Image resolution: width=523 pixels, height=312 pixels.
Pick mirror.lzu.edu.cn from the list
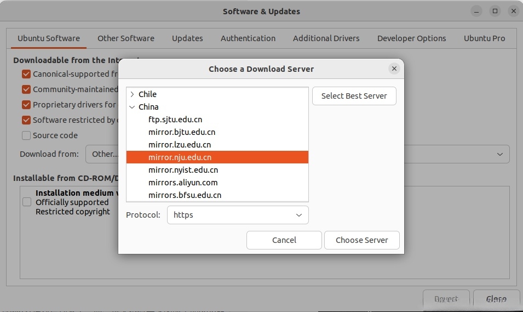[x=179, y=145]
